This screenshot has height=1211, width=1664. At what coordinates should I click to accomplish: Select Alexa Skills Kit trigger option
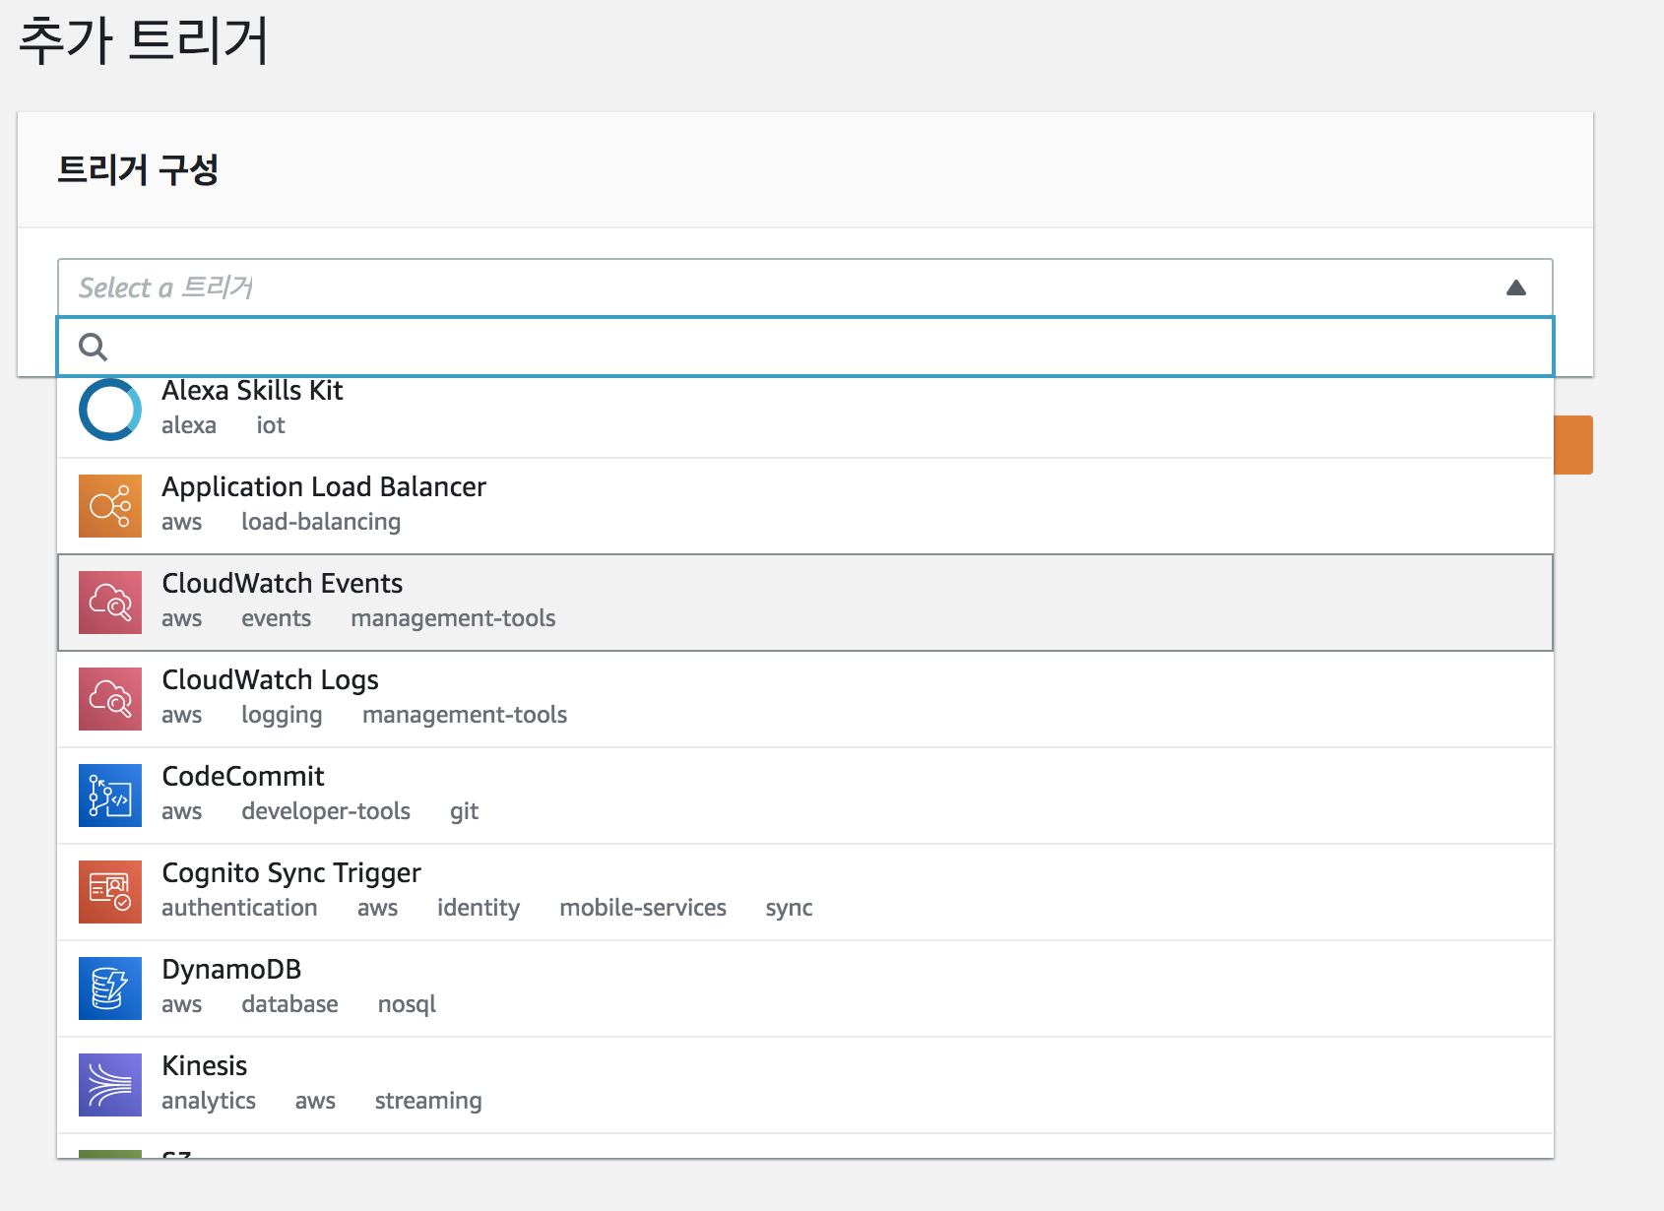(x=805, y=416)
